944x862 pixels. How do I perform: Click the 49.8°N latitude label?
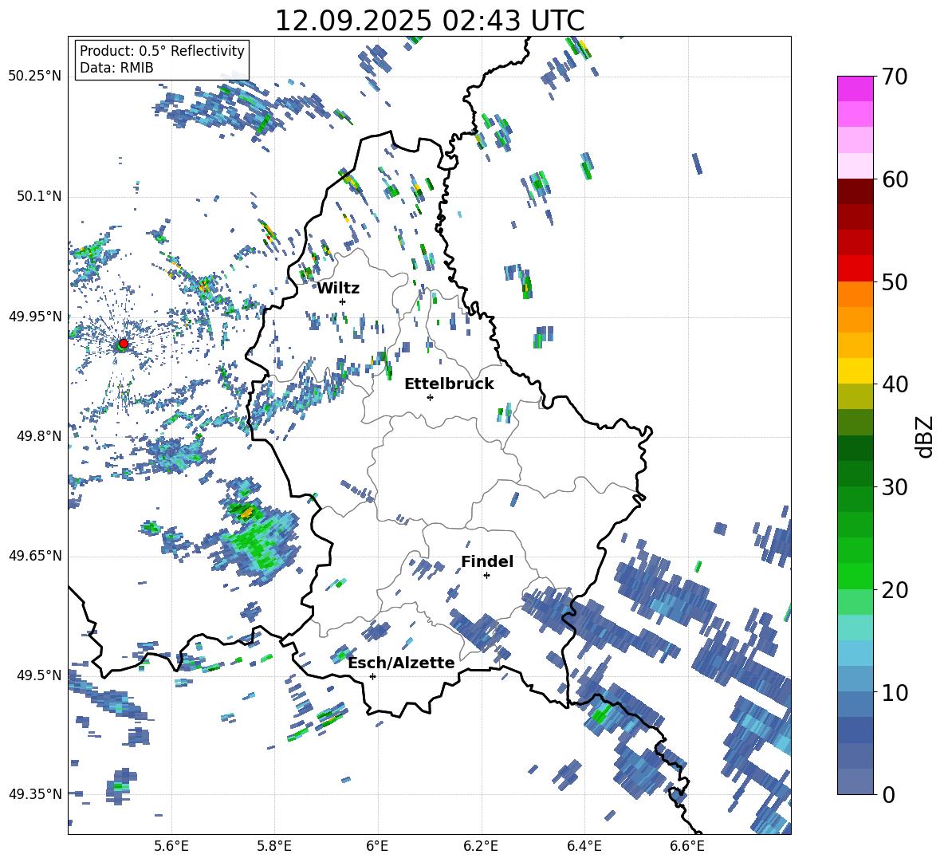[x=38, y=436]
